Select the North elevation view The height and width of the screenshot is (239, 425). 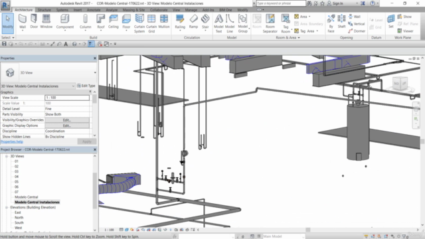[x=19, y=218]
